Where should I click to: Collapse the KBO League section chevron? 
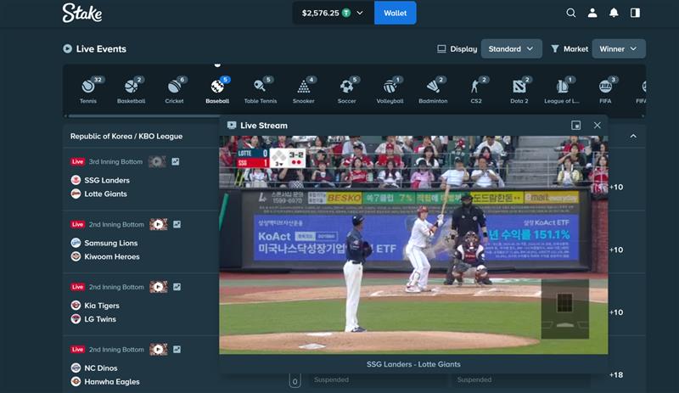[633, 136]
